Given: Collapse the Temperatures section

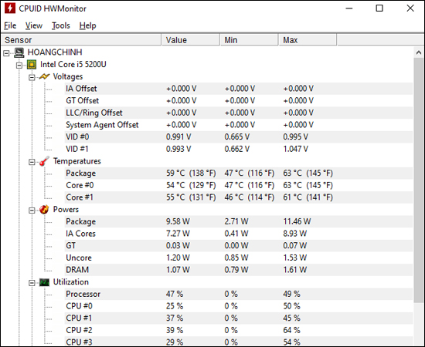Looking at the screenshot, I should [32, 162].
